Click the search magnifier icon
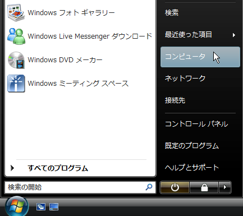243x216 pixels. (149, 187)
